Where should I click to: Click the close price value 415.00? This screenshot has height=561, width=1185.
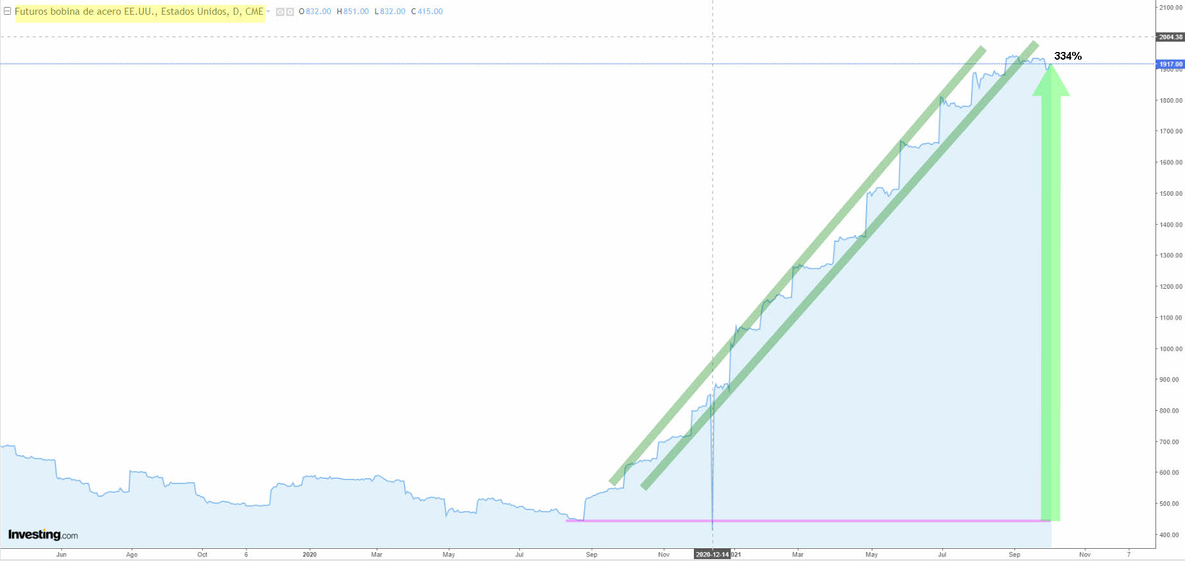tap(430, 12)
